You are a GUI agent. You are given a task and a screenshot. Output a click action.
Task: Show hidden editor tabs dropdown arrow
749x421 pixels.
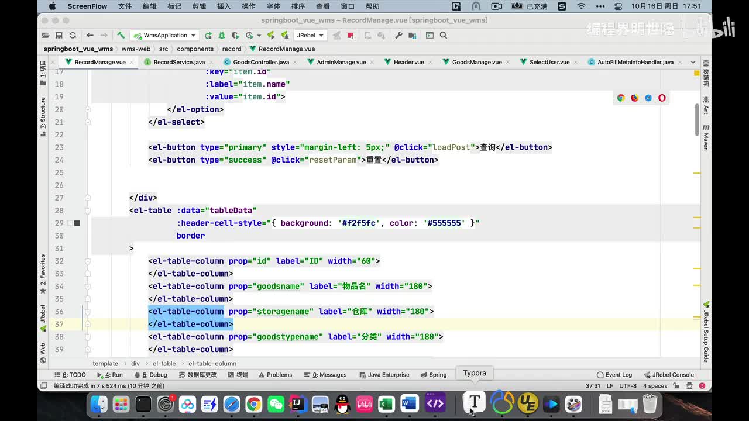[x=693, y=62]
